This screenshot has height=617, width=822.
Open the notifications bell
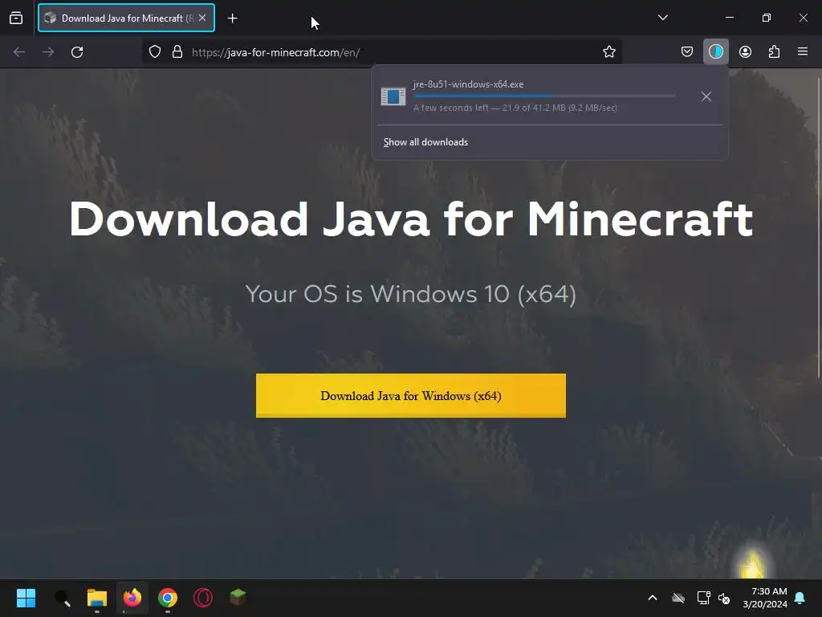tap(800, 598)
